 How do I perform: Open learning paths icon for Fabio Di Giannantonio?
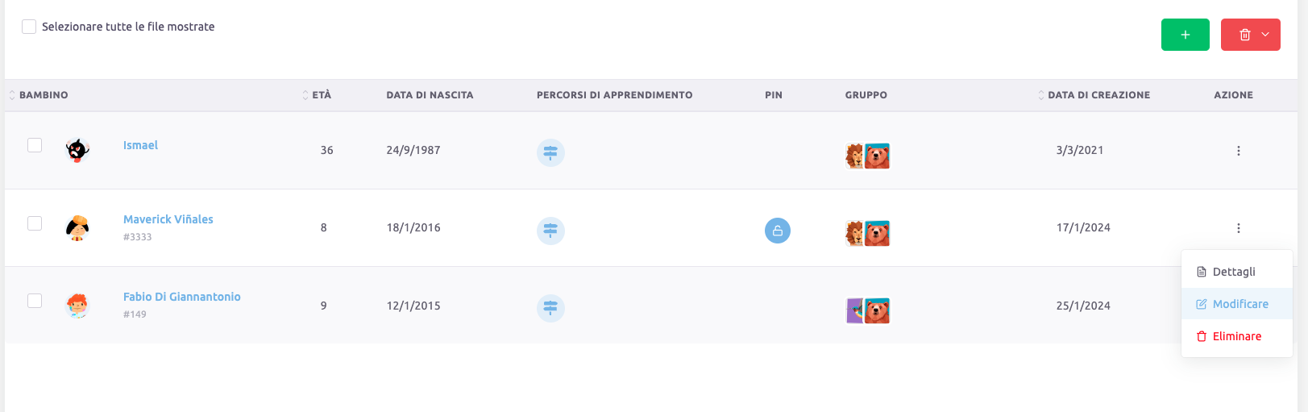click(x=550, y=308)
